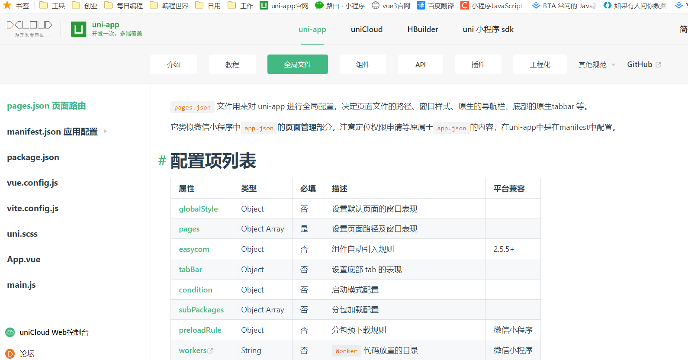Select App.vue in sidebar
This screenshot has height=360, width=688.
tap(23, 259)
